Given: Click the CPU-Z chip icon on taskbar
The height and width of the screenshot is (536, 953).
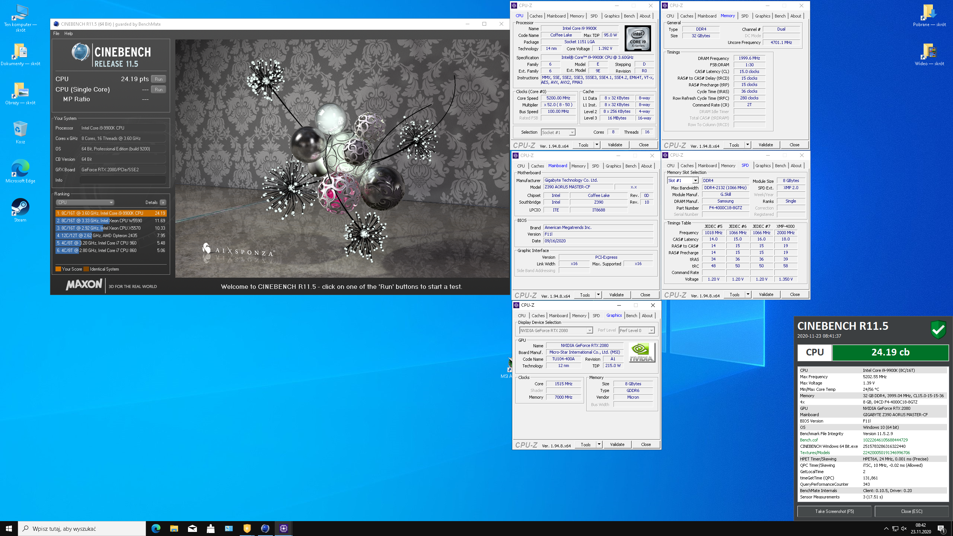Looking at the screenshot, I should [284, 528].
